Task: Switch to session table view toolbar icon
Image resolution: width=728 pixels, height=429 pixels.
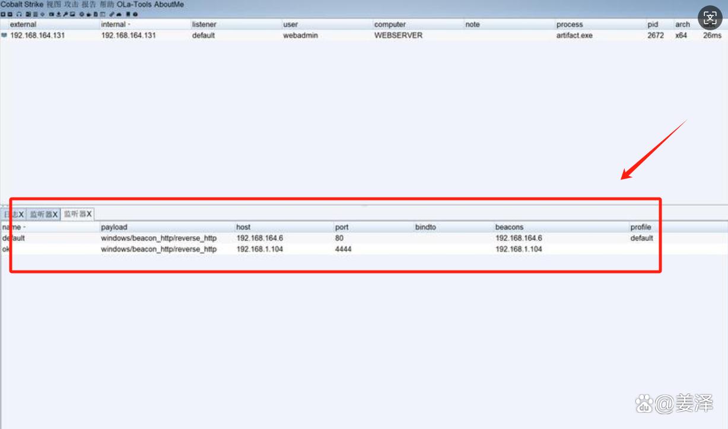Action: tap(34, 14)
